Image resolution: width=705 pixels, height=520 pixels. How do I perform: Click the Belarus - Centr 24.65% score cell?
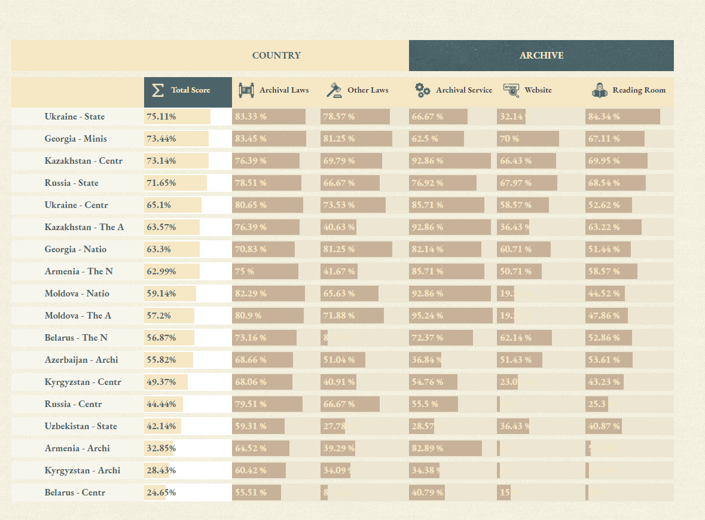[x=161, y=493]
